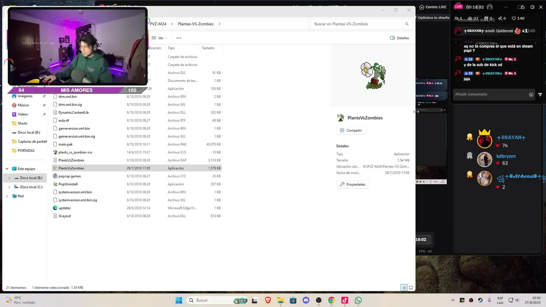Click the streamer avatar in LIVE header

click(490, 7)
